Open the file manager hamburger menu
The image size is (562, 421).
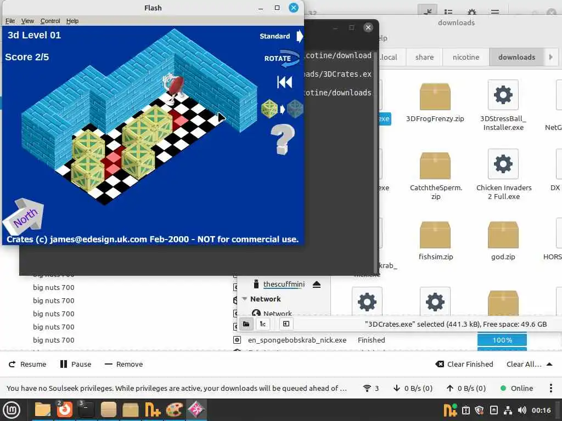[495, 12]
